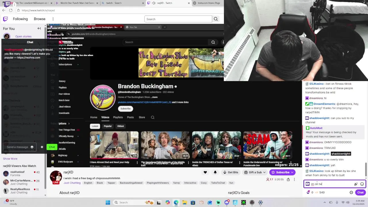Click the magnifier search button

(x=216, y=19)
